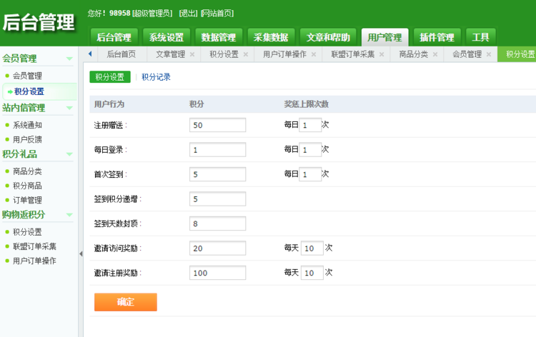Open 联盟订单采集 in the sidebar
This screenshot has height=337, width=536.
pyautogui.click(x=34, y=246)
